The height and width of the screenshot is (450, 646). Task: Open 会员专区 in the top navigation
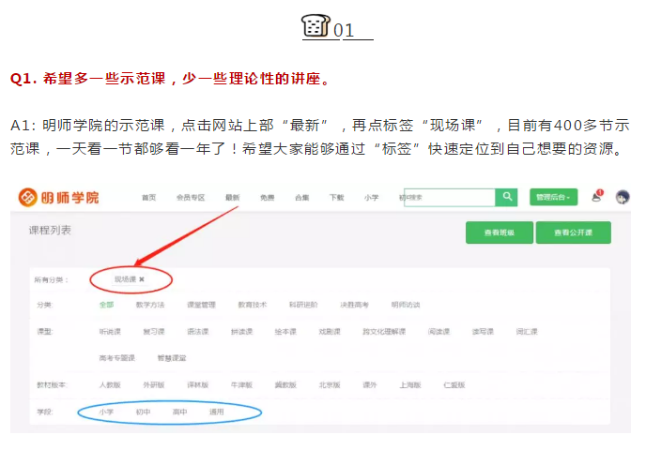(x=191, y=198)
